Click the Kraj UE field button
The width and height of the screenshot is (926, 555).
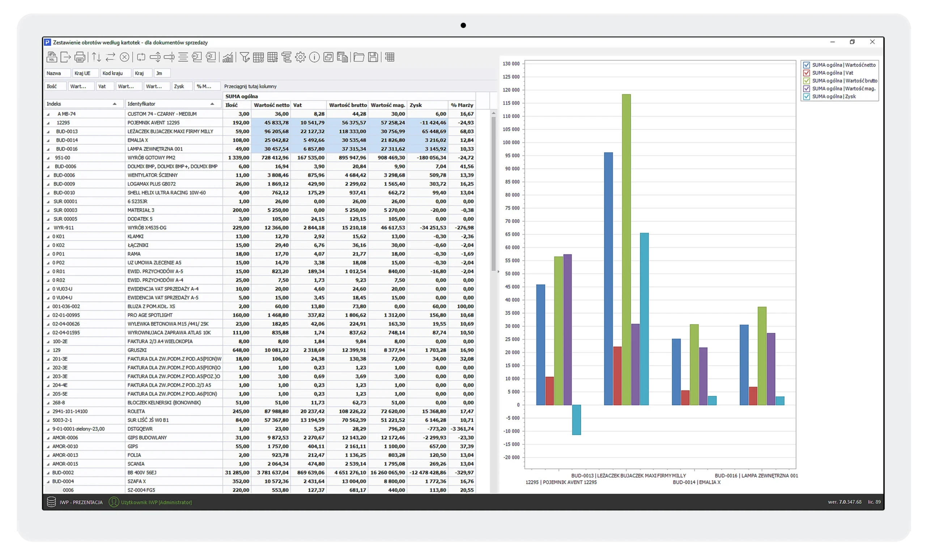pos(85,73)
